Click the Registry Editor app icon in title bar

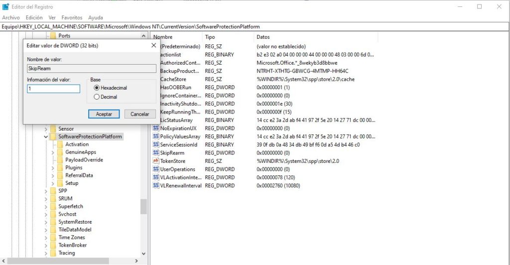click(x=5, y=6)
